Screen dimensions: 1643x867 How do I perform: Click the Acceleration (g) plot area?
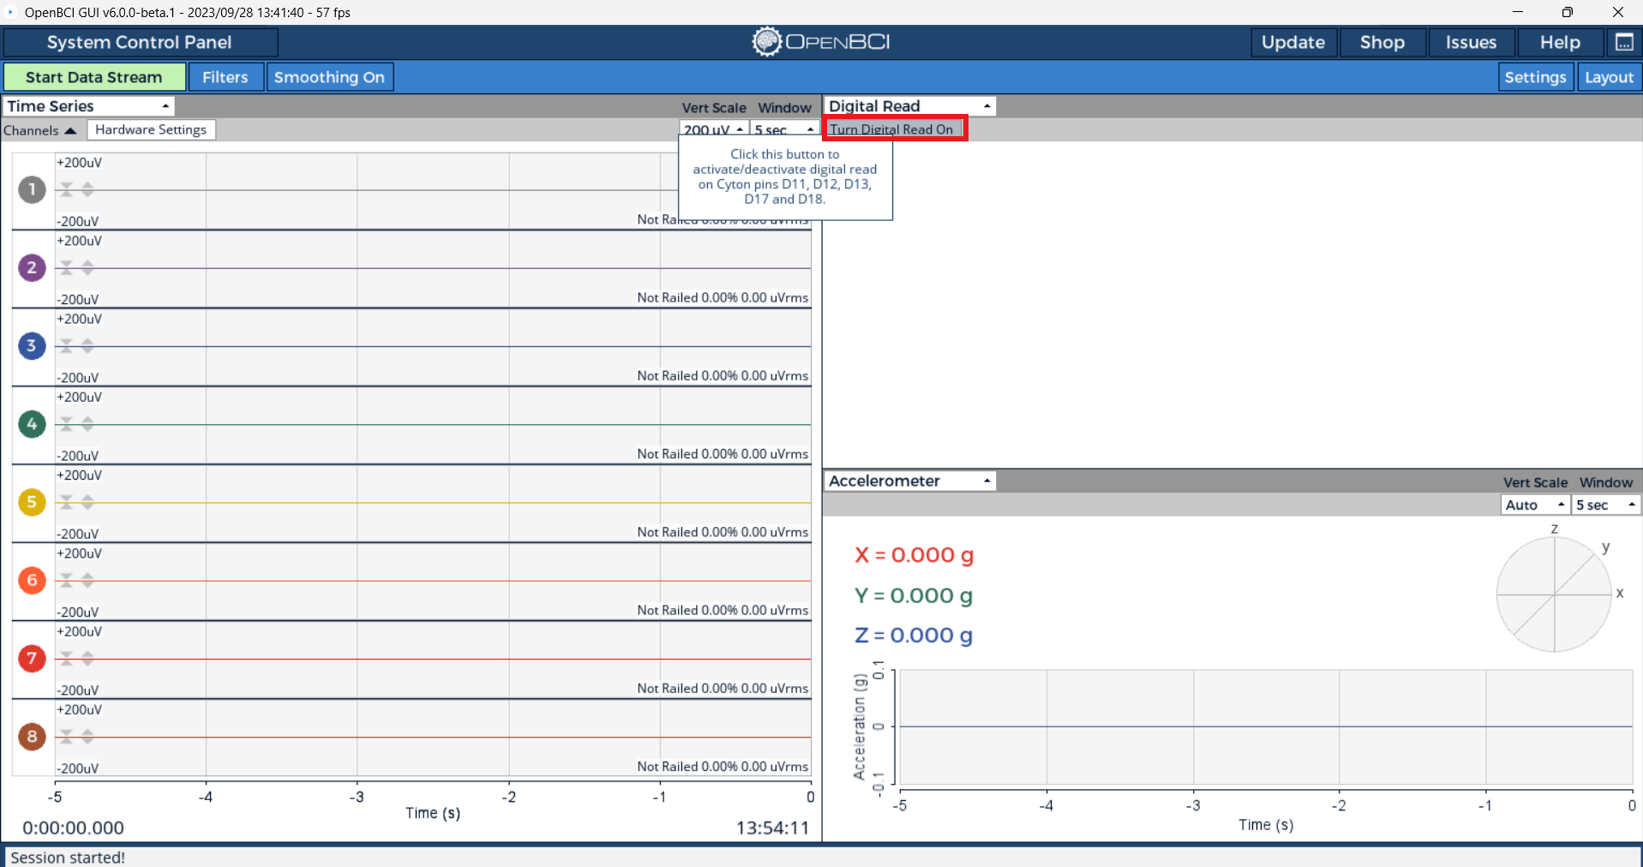[x=1265, y=726]
